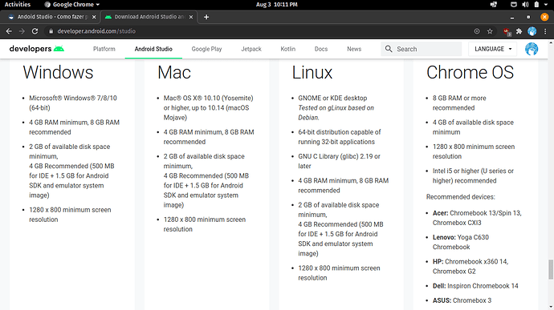Click the developers Android logo
The width and height of the screenshot is (554, 310).
coord(37,49)
